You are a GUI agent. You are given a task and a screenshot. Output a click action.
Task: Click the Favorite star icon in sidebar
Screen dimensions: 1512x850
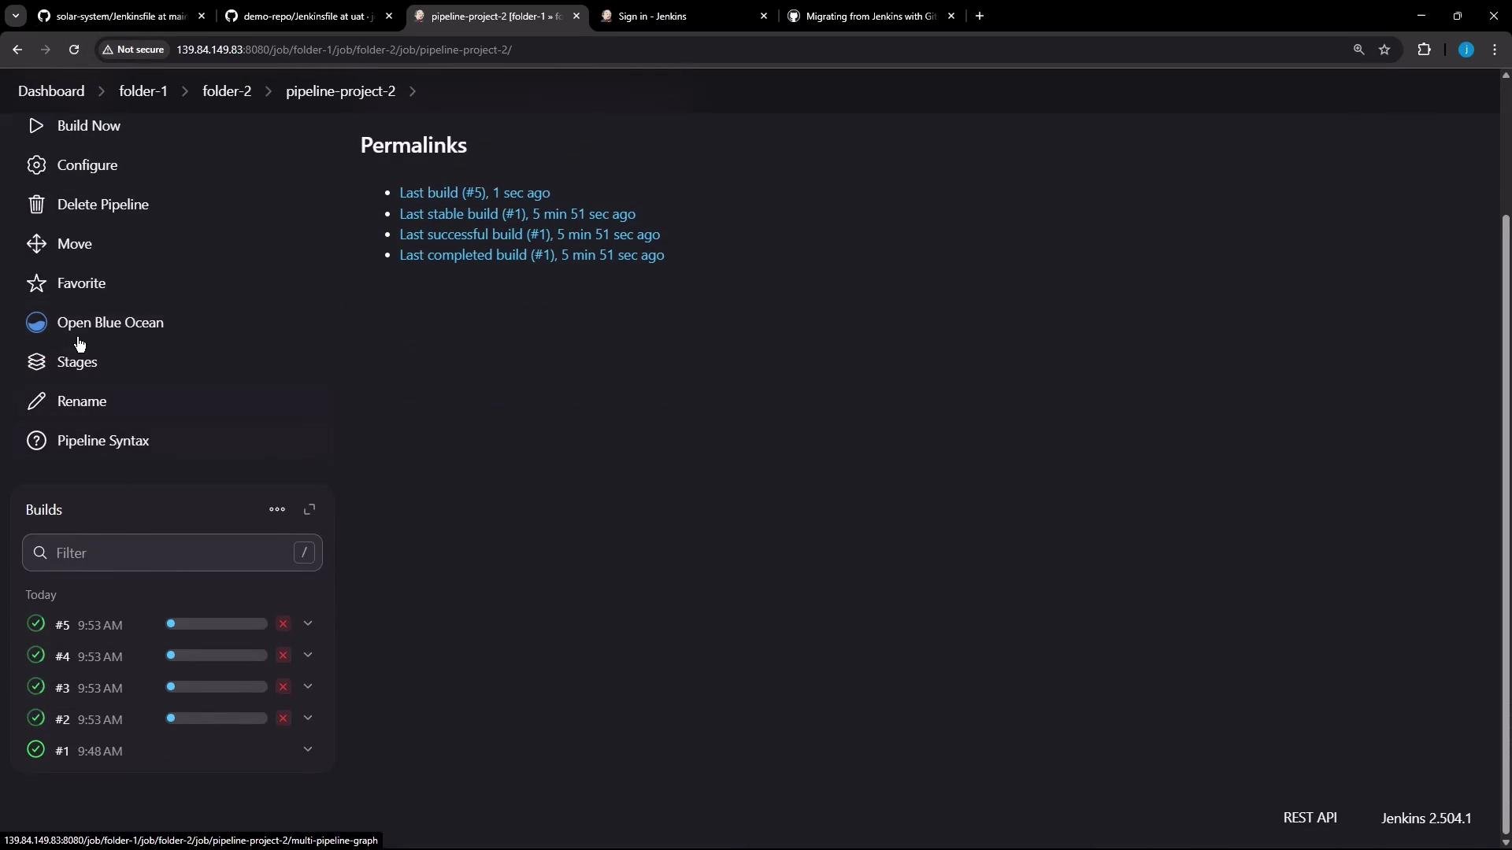pos(36,283)
